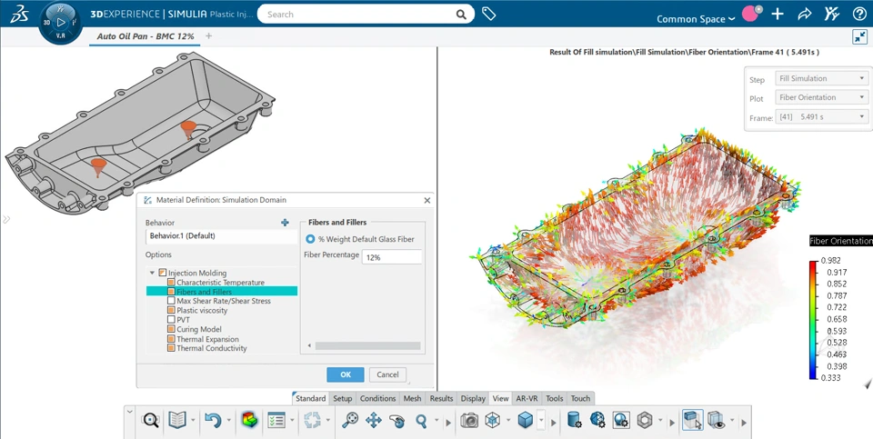873x439 pixels.
Task: Toggle the Plastic viscosity checkbox
Action: pyautogui.click(x=172, y=311)
